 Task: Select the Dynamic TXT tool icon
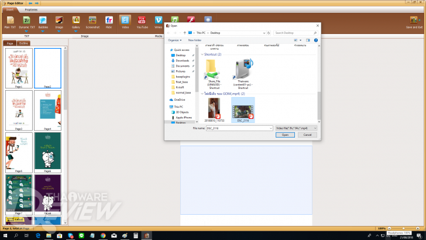click(x=27, y=20)
